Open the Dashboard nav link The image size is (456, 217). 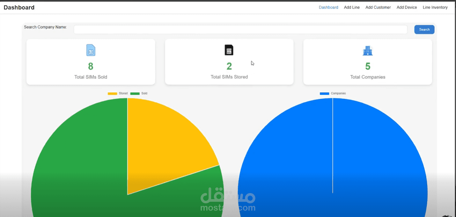tap(328, 7)
